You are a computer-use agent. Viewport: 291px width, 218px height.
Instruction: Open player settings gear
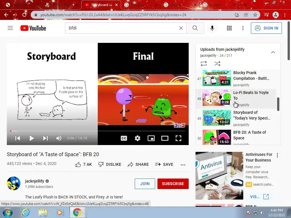tap(138, 138)
